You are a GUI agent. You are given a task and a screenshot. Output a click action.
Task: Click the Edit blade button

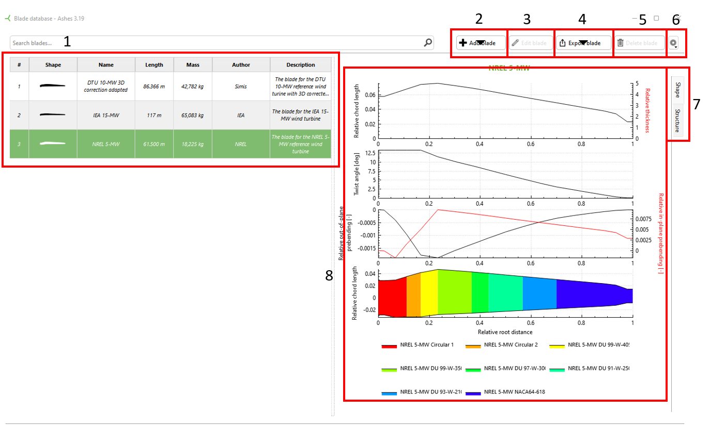pyautogui.click(x=530, y=43)
